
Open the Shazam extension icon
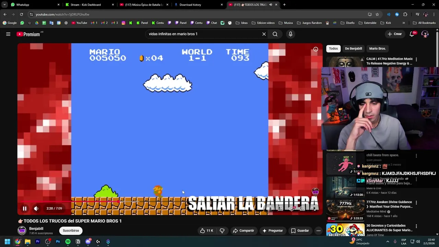397,14
